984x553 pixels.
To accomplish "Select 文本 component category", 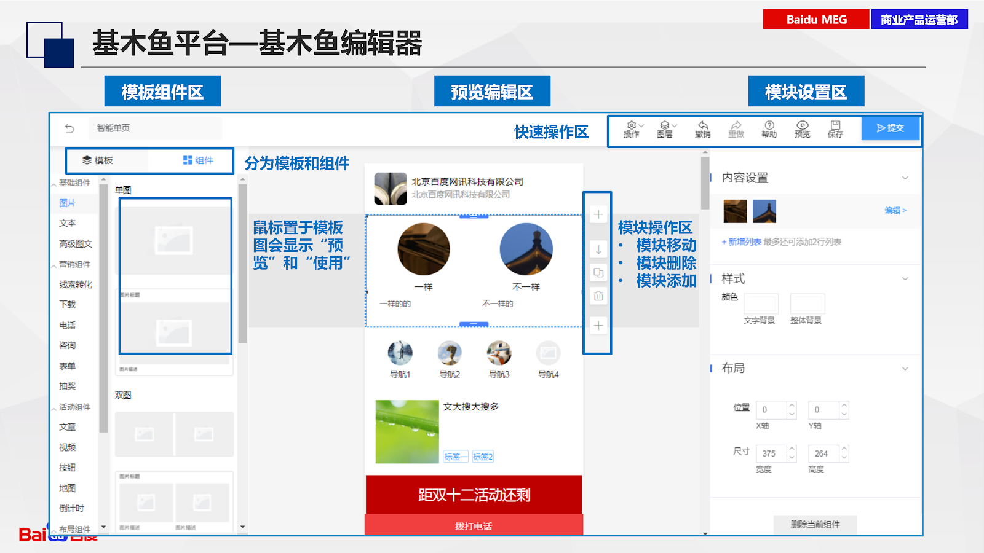I will coord(68,223).
